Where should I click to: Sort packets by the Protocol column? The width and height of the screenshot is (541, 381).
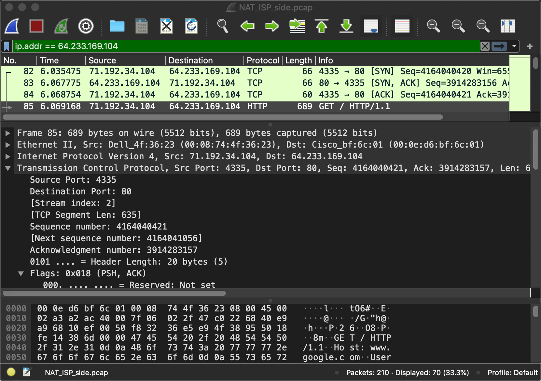pyautogui.click(x=262, y=60)
